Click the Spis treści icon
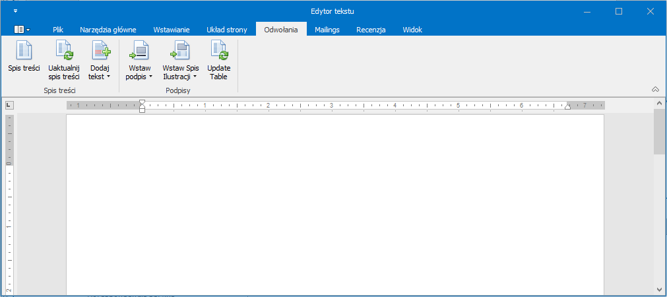Screen dimensions: 667x297 pos(24,51)
